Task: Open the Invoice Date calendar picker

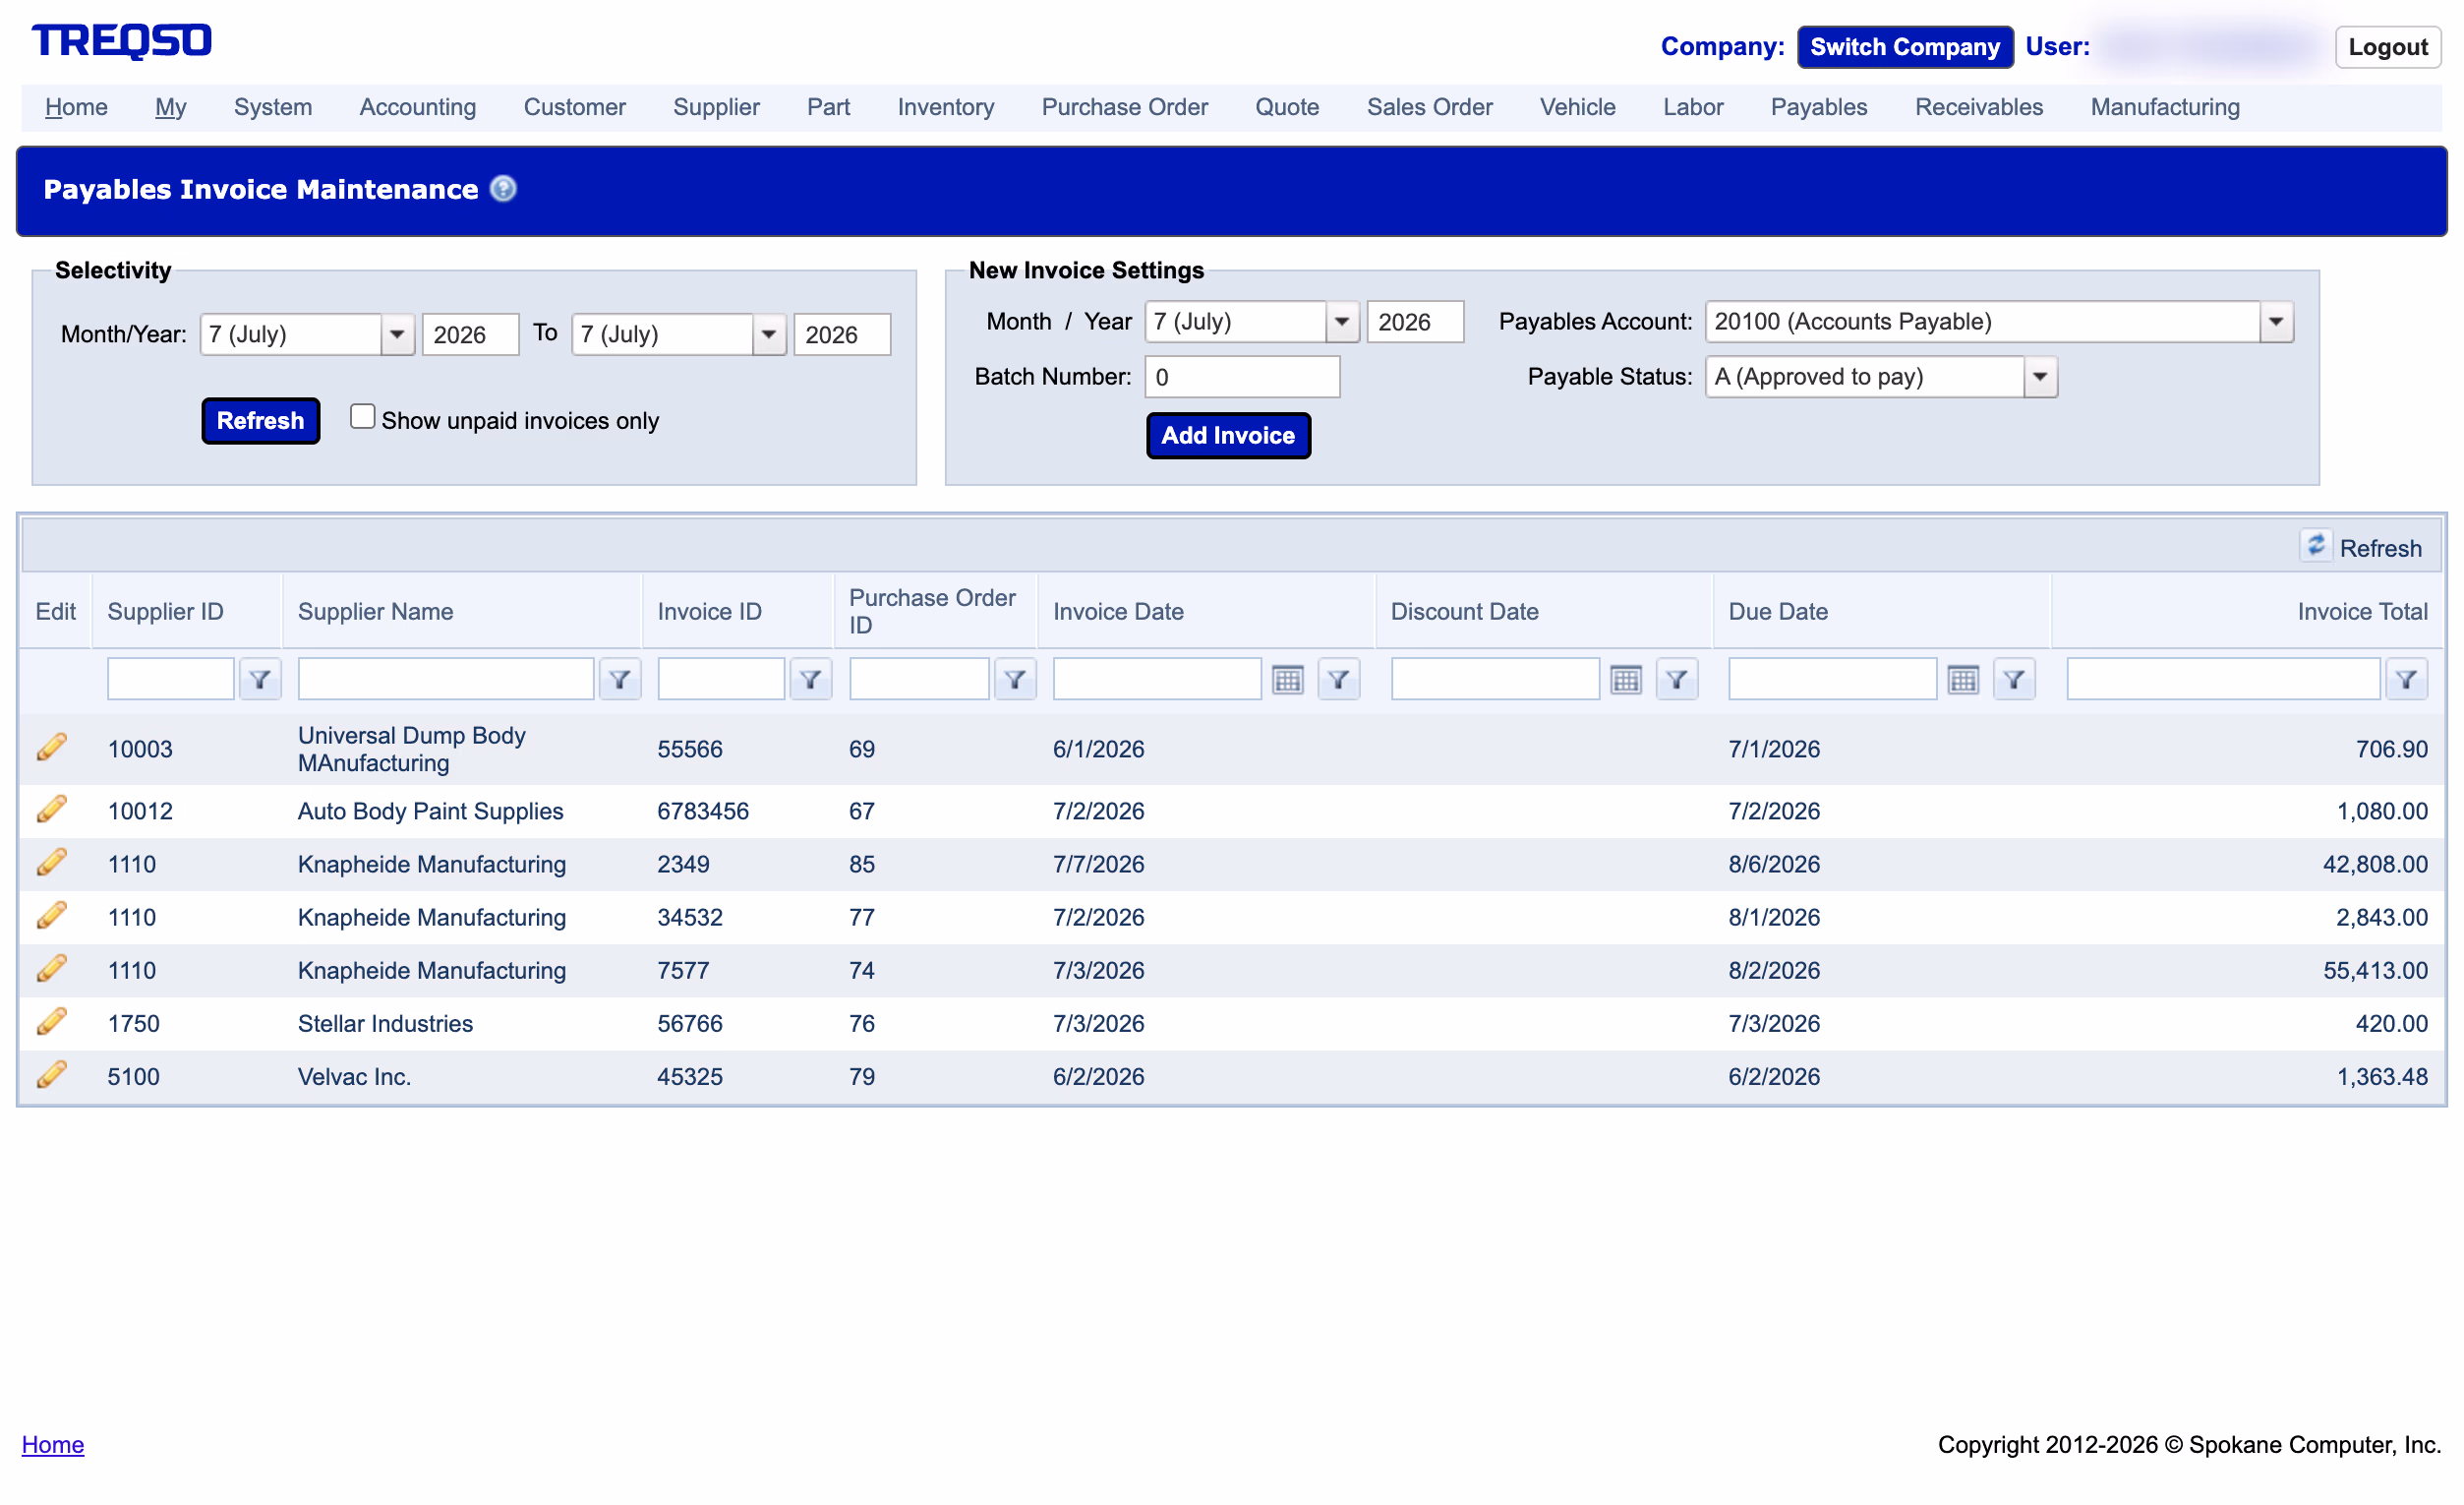Action: click(1288, 680)
